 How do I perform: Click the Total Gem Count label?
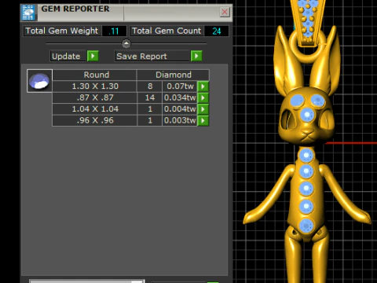(x=167, y=31)
